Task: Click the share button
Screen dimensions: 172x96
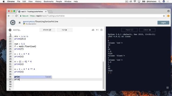Action: point(47,30)
